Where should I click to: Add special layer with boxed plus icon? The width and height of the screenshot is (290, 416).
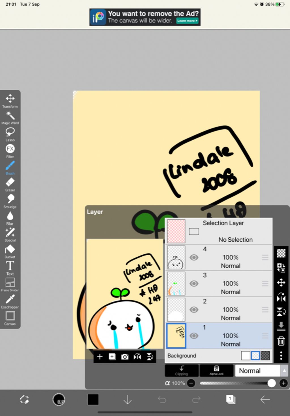(112, 357)
